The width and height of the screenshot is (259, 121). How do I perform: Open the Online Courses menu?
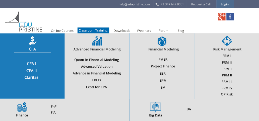(x=62, y=31)
